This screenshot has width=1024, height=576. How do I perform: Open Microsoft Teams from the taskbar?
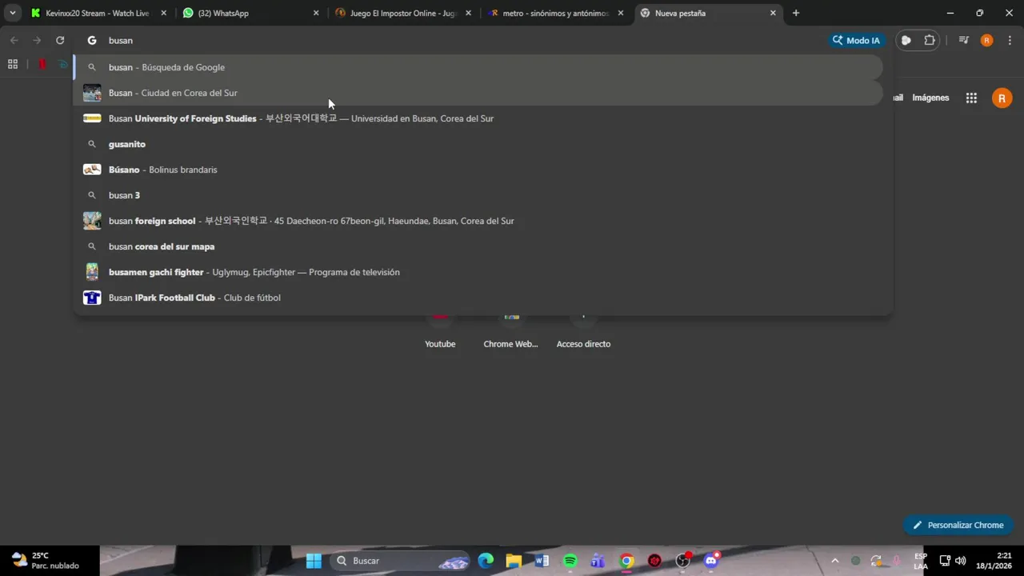pyautogui.click(x=598, y=561)
